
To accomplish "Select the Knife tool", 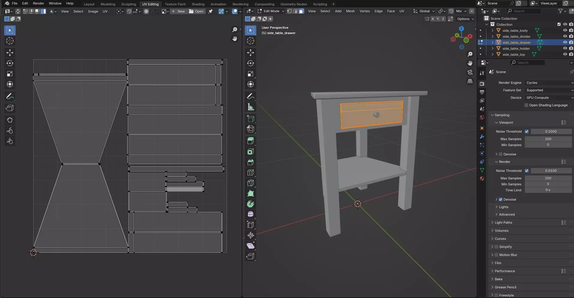I will 251,183.
